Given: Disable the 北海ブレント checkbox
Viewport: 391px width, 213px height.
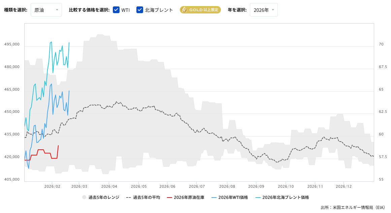Looking at the screenshot, I should pos(139,10).
